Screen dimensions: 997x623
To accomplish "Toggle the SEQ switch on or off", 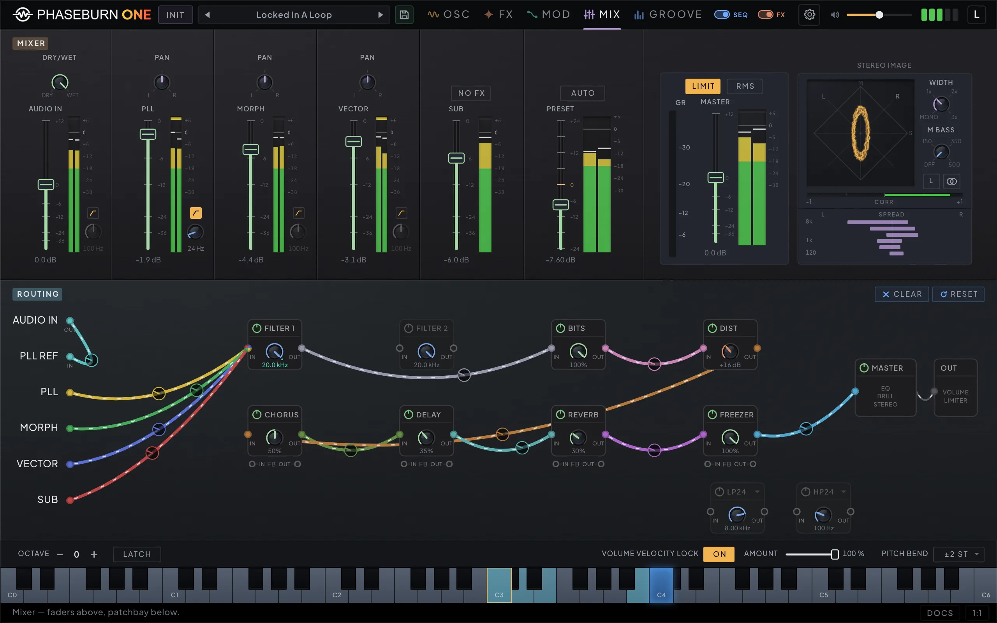I will [722, 15].
